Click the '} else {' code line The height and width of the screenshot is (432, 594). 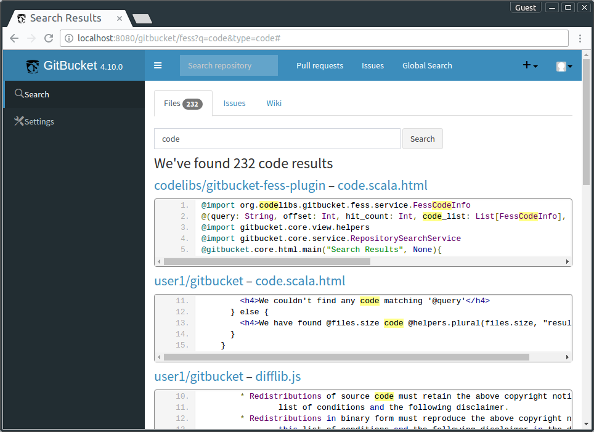[x=250, y=312]
